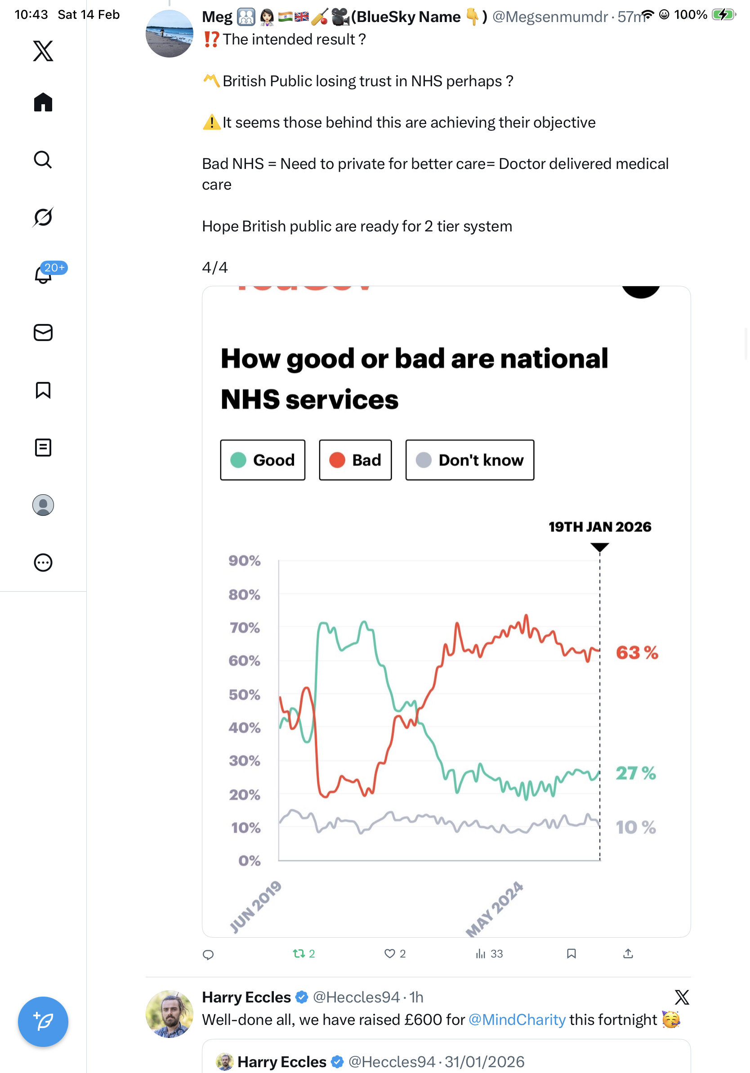Open the More options circle icon

[x=43, y=563]
